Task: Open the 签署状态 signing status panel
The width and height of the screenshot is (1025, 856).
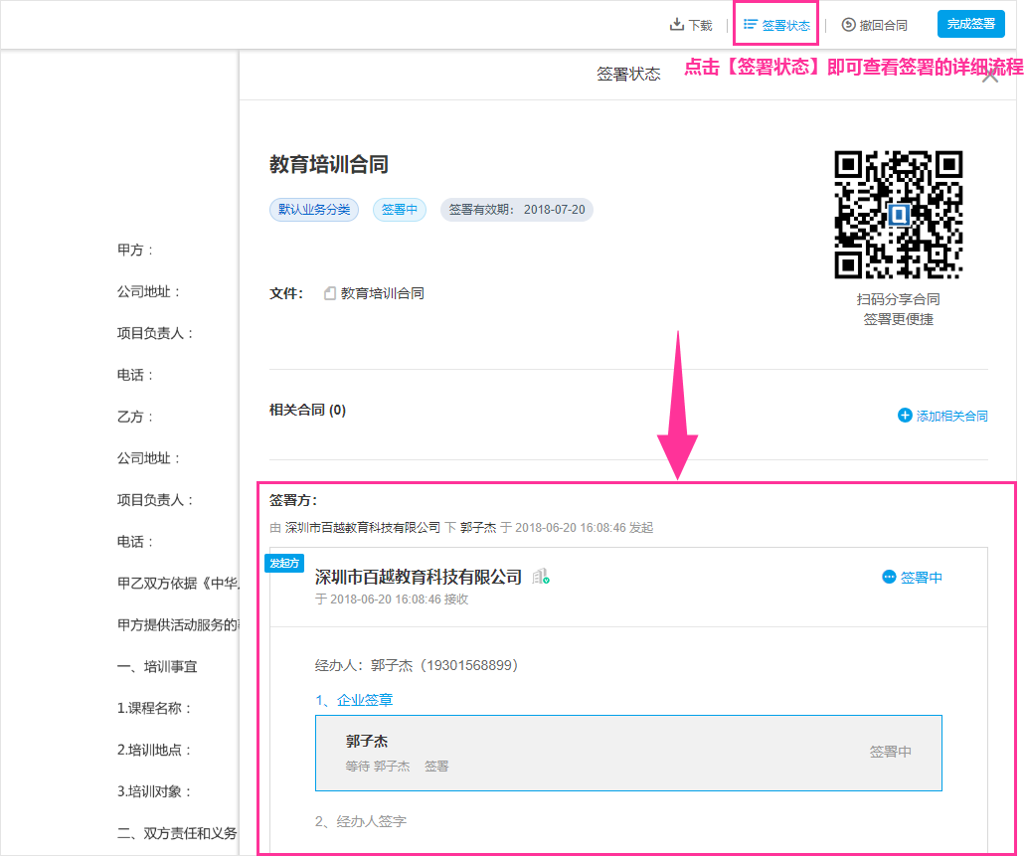Action: point(776,25)
